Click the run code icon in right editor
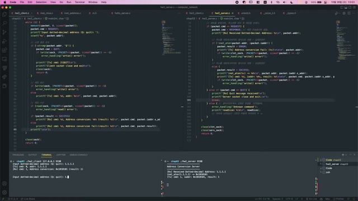The width and height of the screenshot is (358, 201). pos(336,13)
